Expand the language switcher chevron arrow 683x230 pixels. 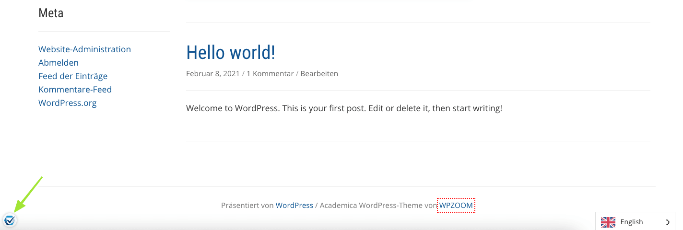[668, 222]
